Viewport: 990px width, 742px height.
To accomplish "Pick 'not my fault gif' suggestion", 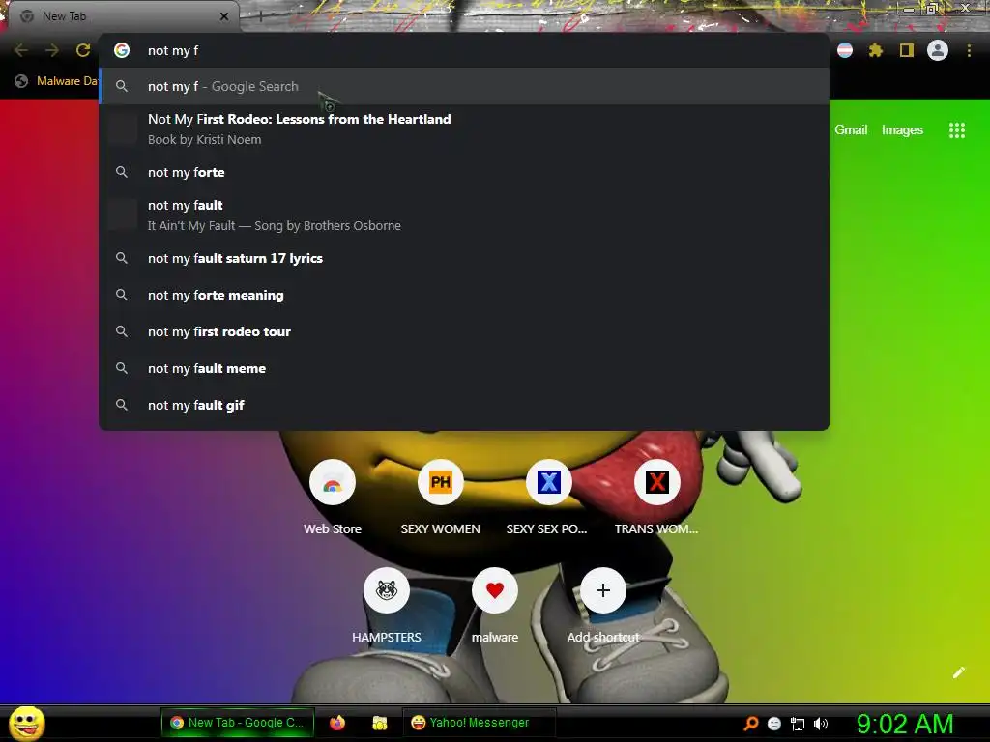I will [x=464, y=405].
